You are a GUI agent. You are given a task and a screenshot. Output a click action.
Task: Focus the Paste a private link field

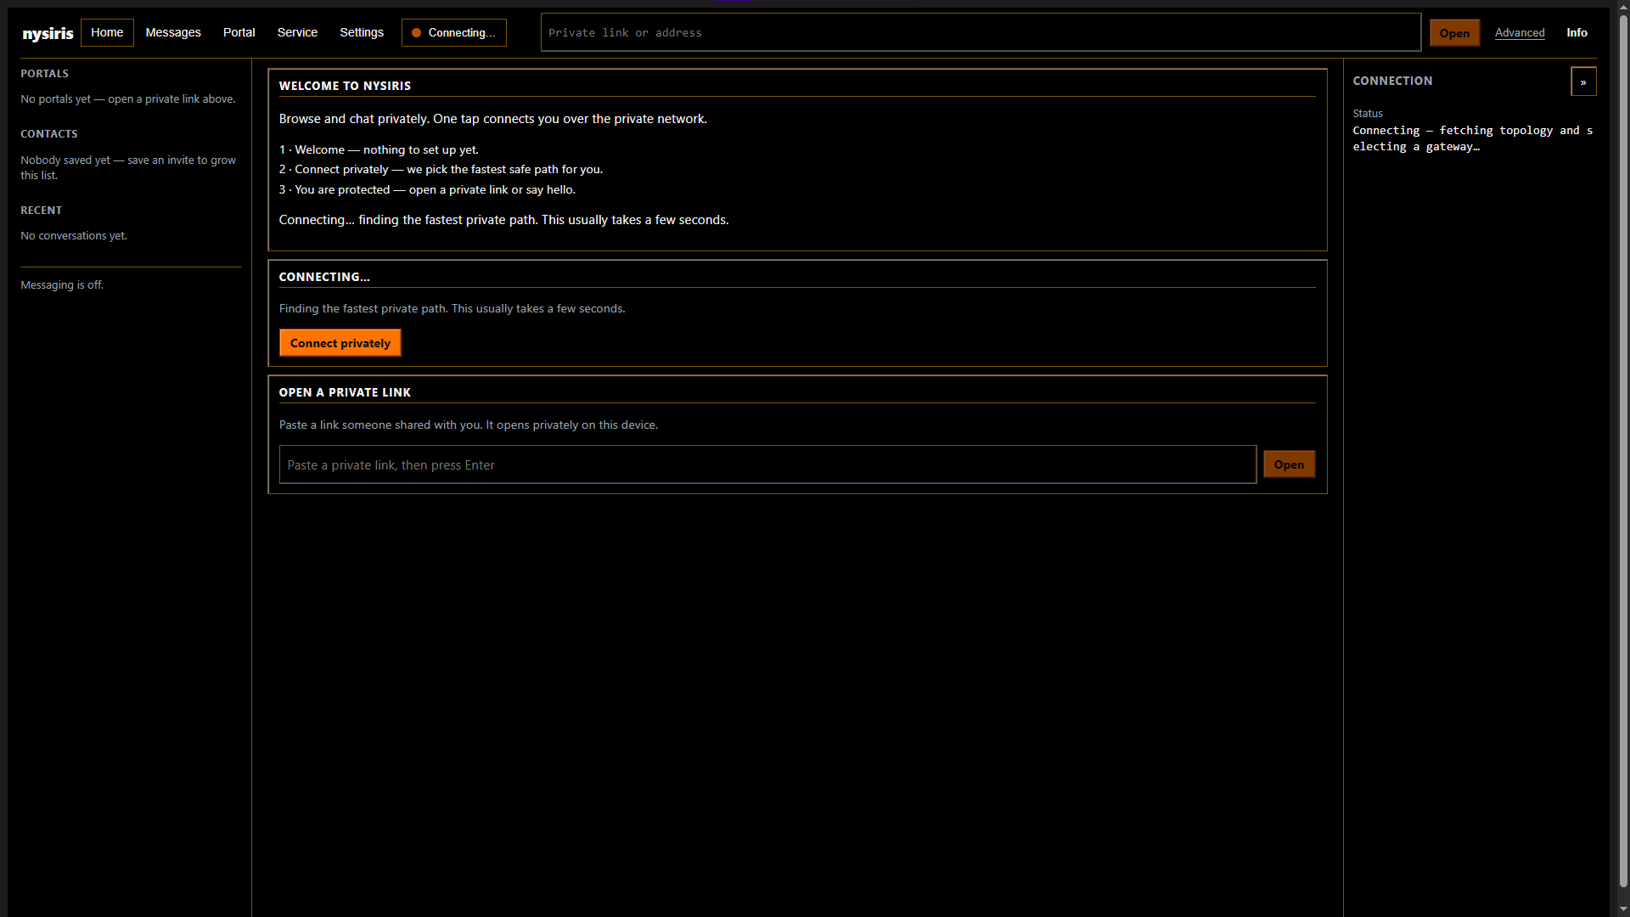(767, 464)
